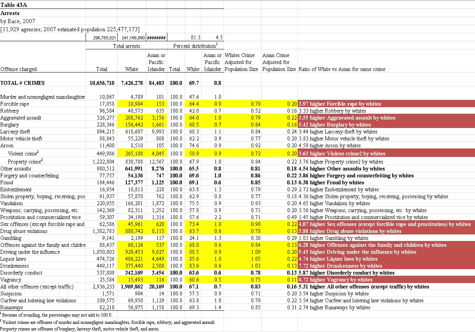Click the 'Aggravated assault' row label
475x332 pixels.
coord(21,118)
